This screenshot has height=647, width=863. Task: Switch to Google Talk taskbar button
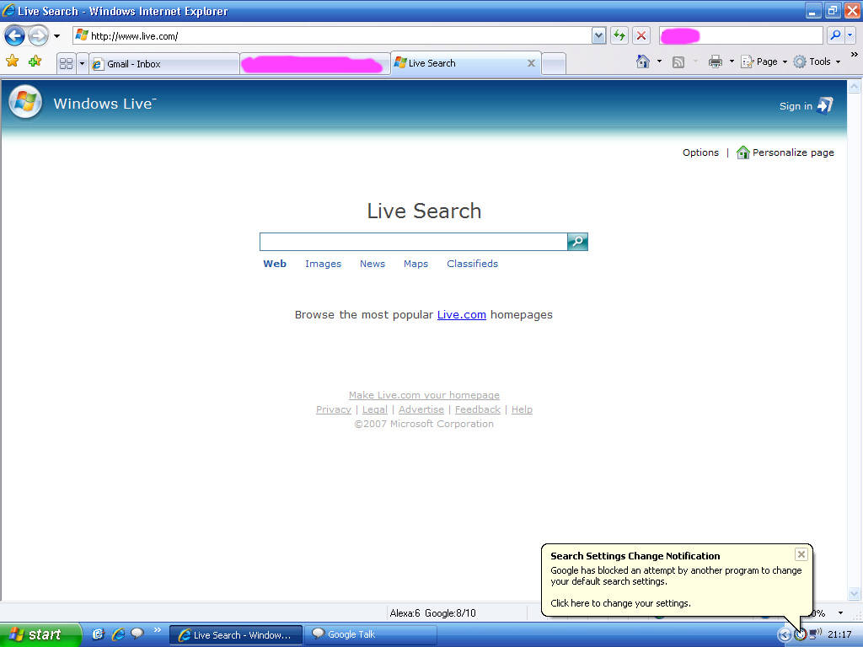(371, 635)
